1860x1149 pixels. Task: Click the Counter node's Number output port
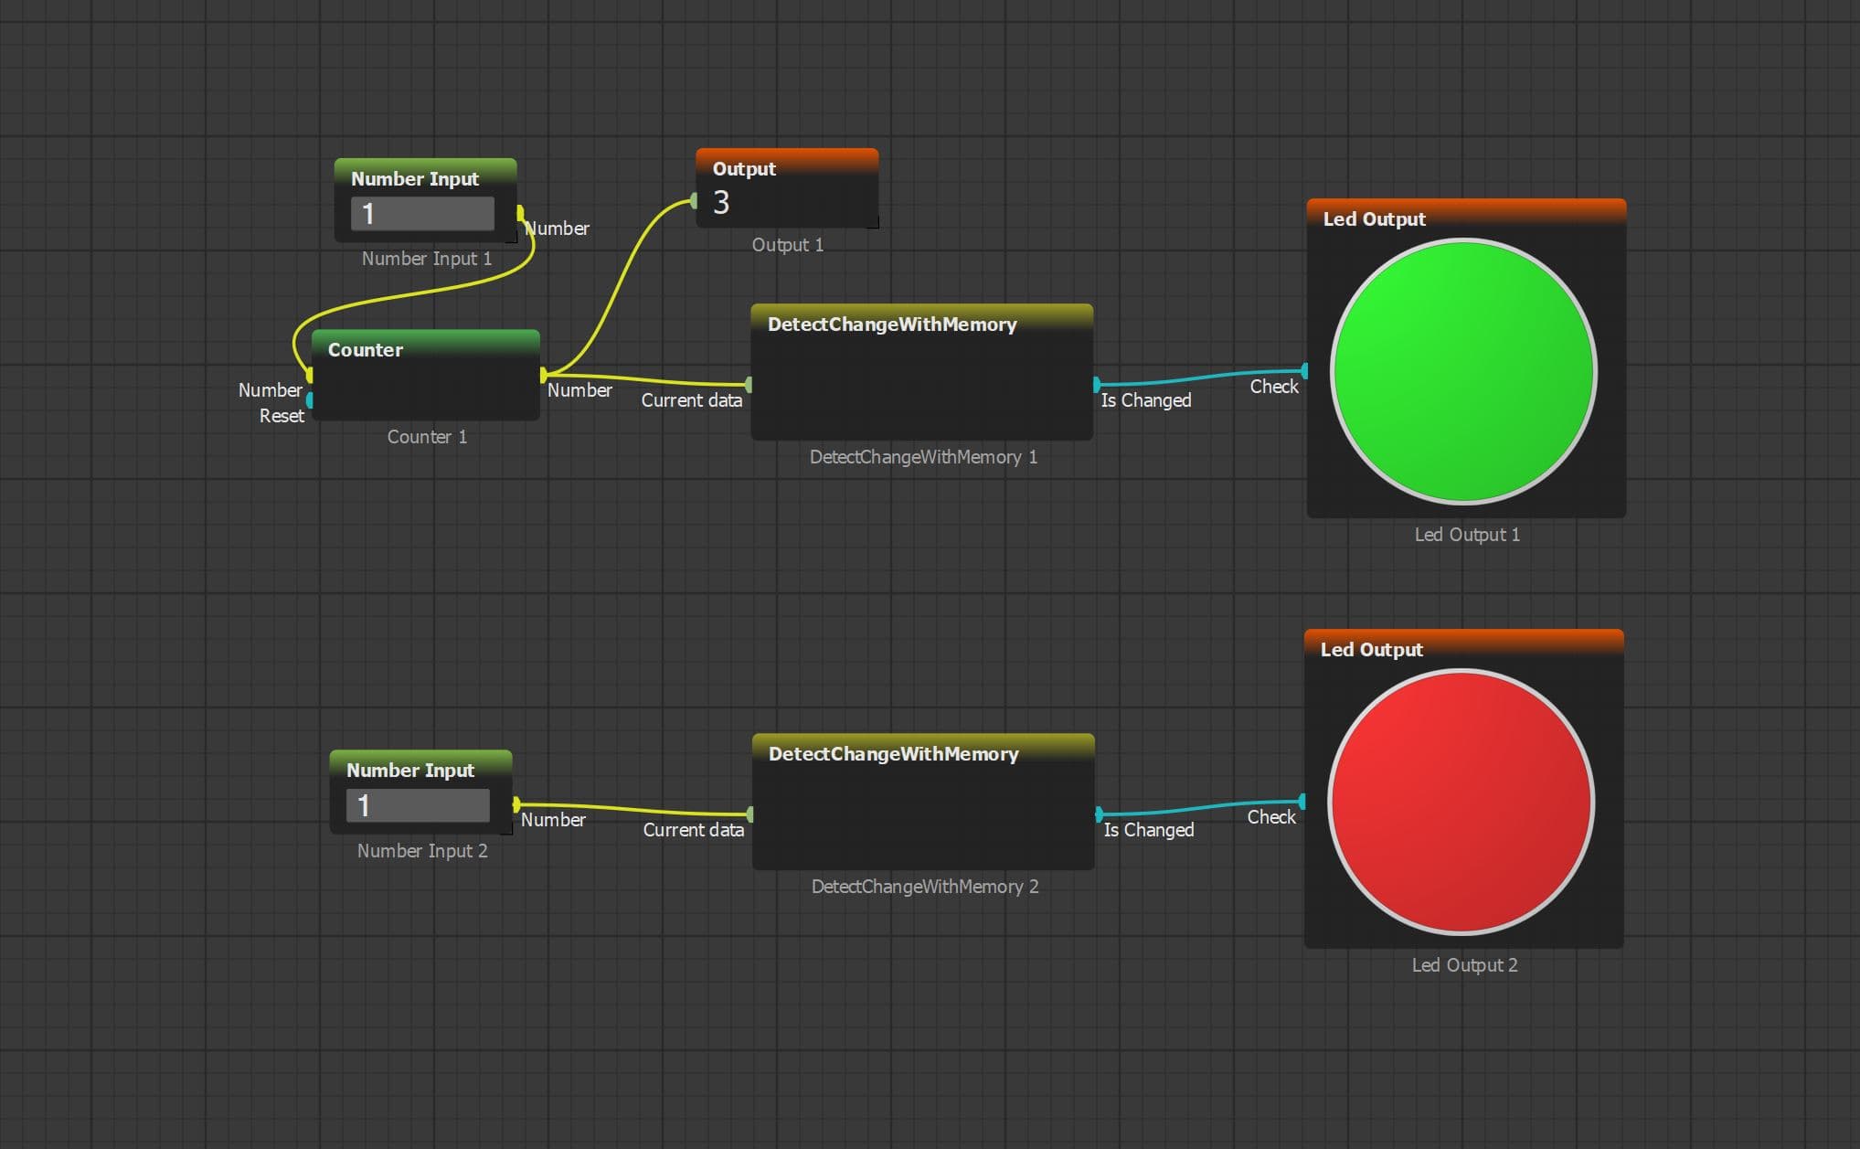click(544, 375)
